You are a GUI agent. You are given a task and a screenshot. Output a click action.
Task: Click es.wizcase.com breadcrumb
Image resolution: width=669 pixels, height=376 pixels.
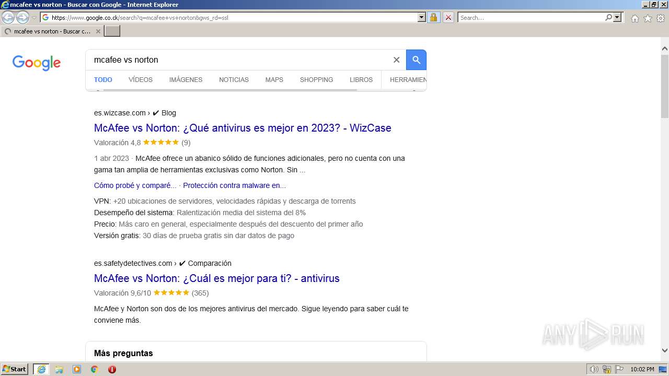point(135,113)
